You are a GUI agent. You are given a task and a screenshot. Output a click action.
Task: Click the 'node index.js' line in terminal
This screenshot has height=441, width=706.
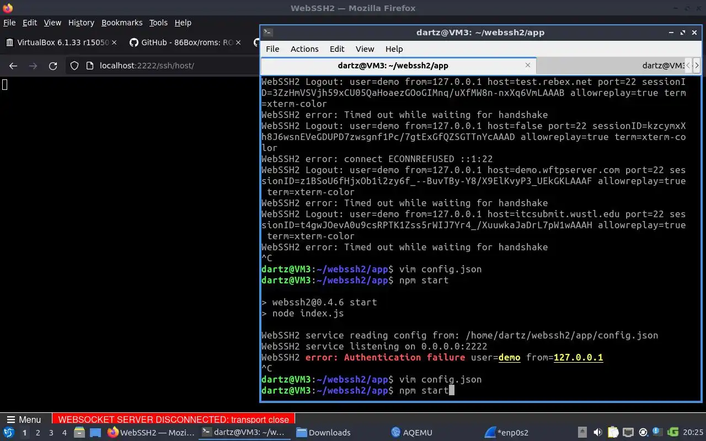303,313
